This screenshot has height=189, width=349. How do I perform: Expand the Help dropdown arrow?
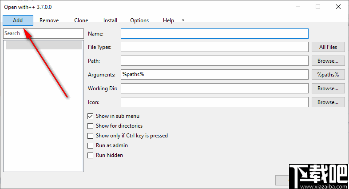coord(183,20)
